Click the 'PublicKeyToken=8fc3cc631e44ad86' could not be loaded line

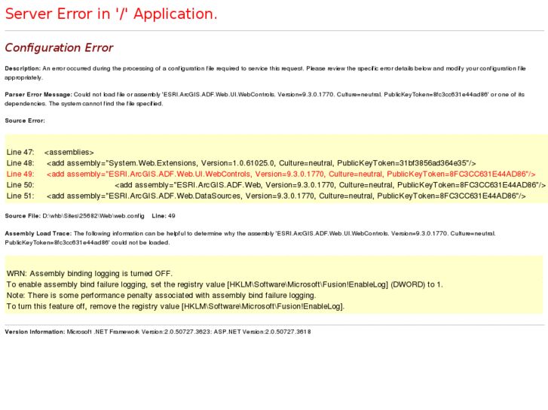[x=87, y=242]
